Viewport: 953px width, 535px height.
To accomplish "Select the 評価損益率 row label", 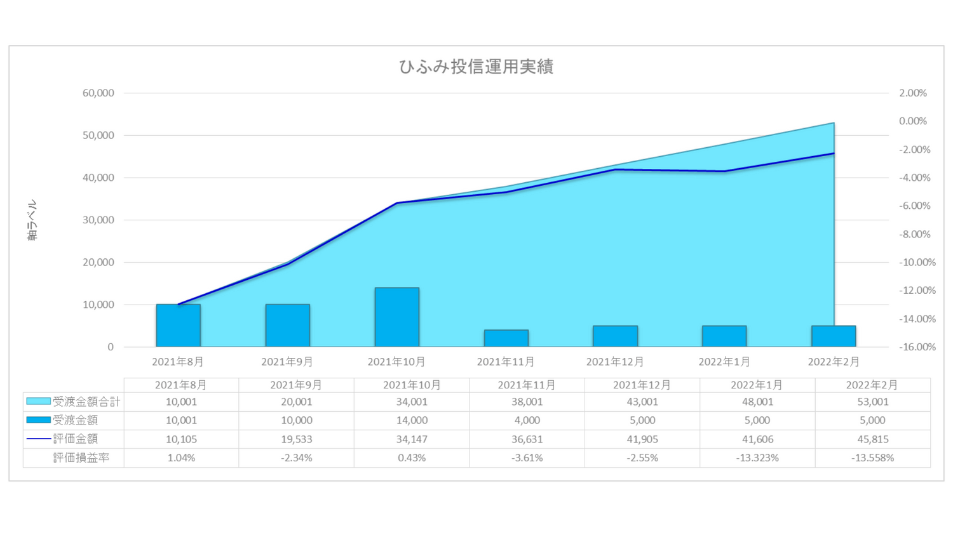I will pyautogui.click(x=81, y=458).
